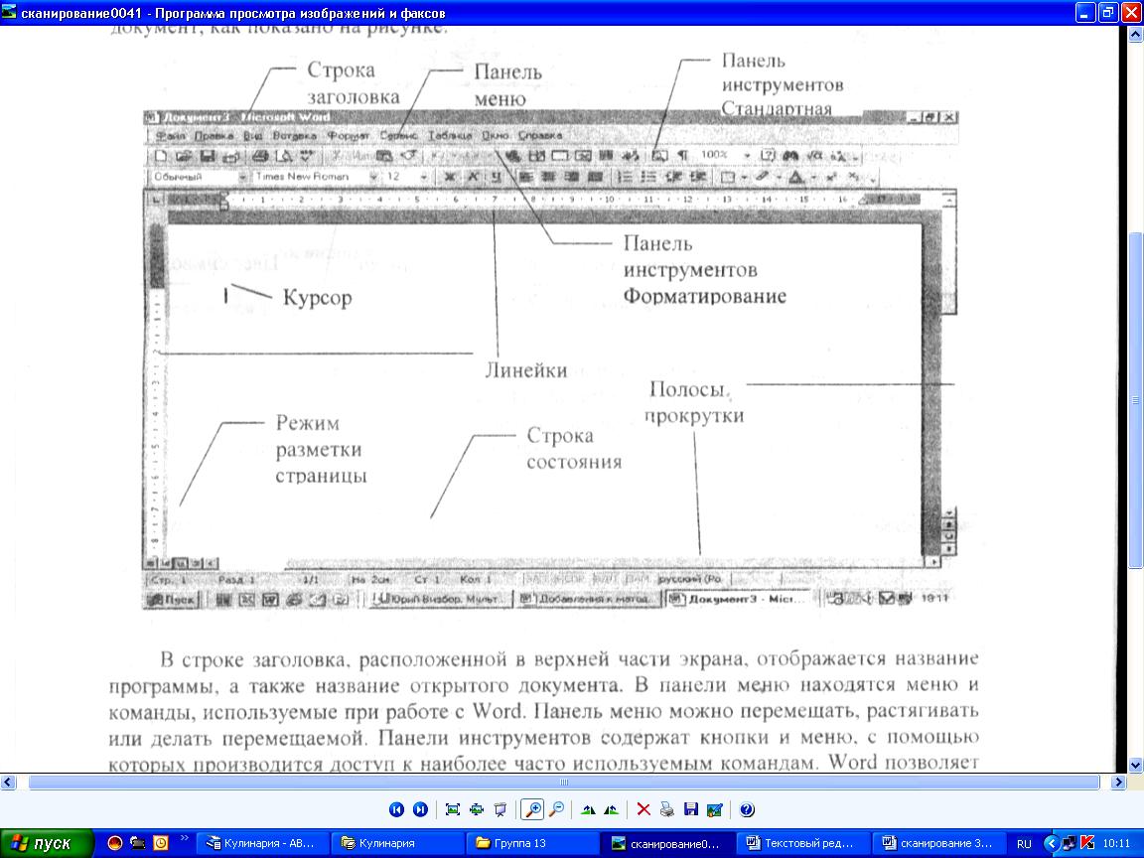Expand the Quick Launch overflow chevron
Viewport: 1144px width, 858px height.
(x=184, y=838)
